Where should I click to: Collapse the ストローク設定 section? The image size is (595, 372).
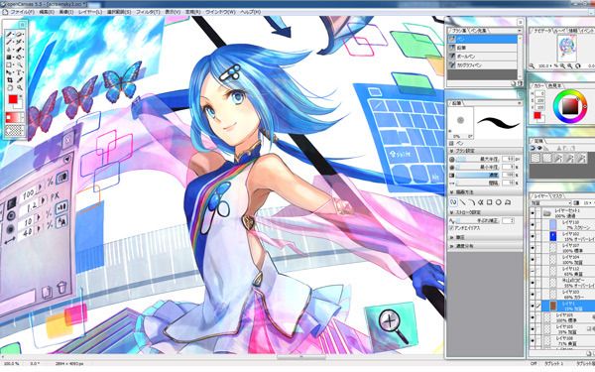point(452,212)
